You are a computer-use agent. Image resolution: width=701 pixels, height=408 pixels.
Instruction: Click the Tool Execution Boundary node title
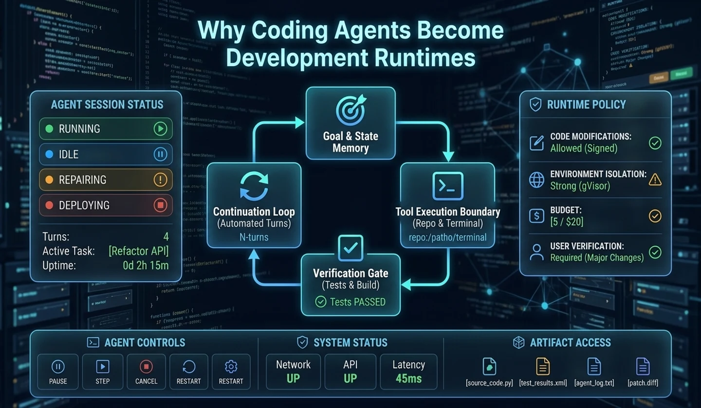click(448, 212)
